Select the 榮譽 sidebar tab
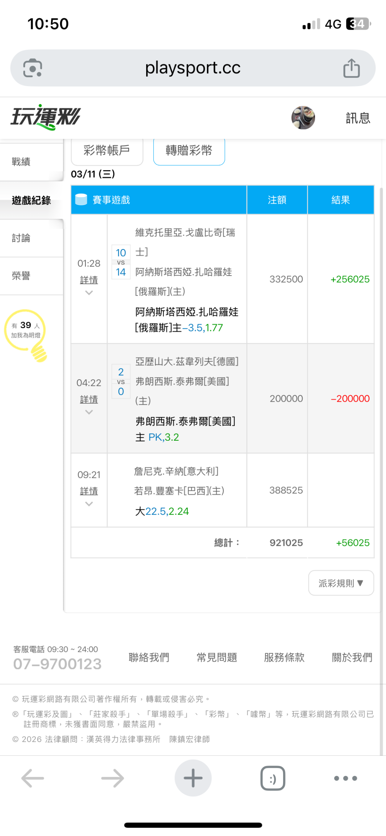 click(x=21, y=276)
